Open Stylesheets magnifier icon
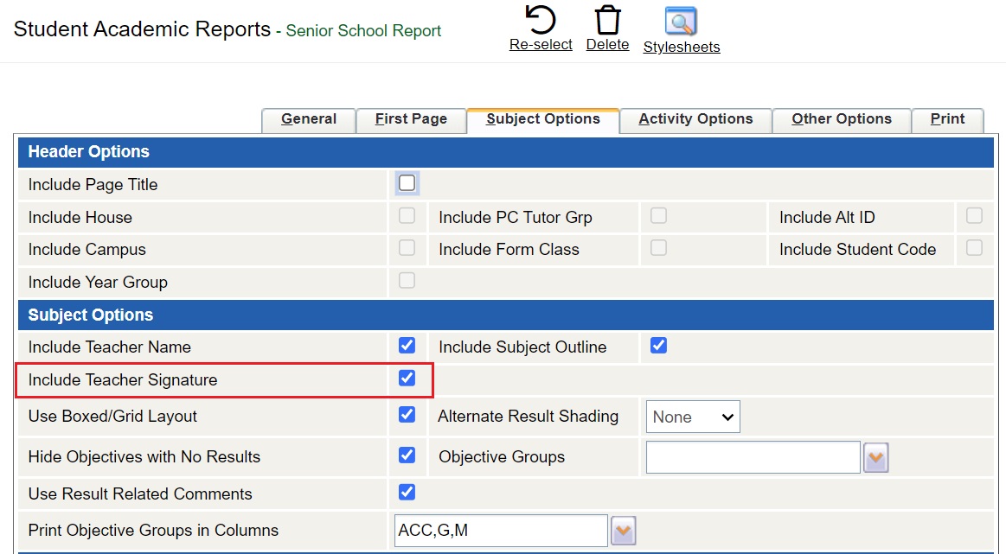 pyautogui.click(x=681, y=22)
